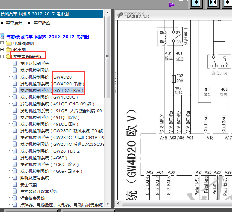Open 发动机控制系统 (GW4D20 单排) diagram
The width and height of the screenshot is (232, 212).
(52, 84)
